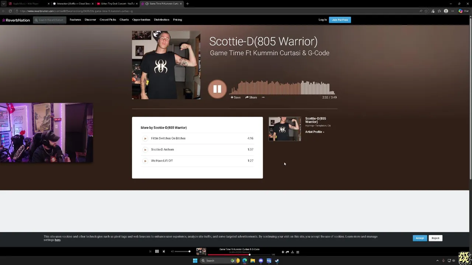Image resolution: width=472 pixels, height=265 pixels.
Task: Play We Have Lift Off track
Action: click(145, 161)
